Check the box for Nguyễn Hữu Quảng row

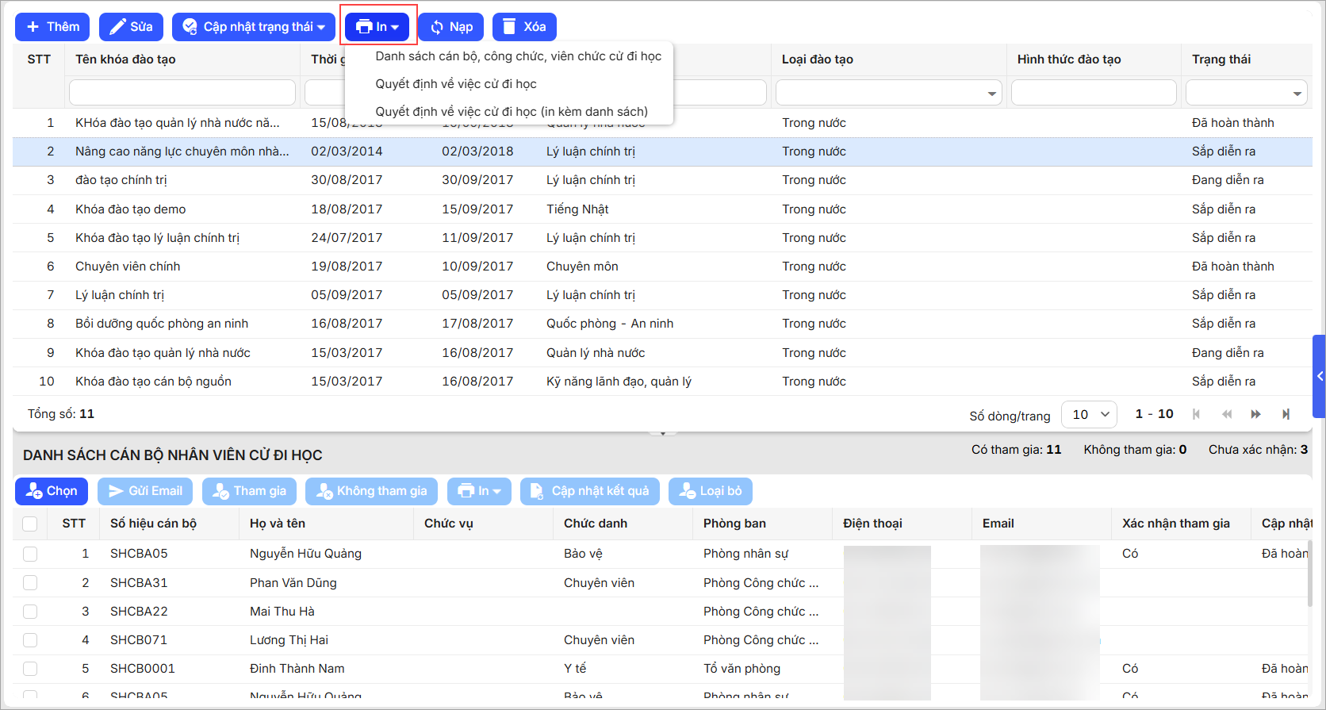(x=30, y=554)
